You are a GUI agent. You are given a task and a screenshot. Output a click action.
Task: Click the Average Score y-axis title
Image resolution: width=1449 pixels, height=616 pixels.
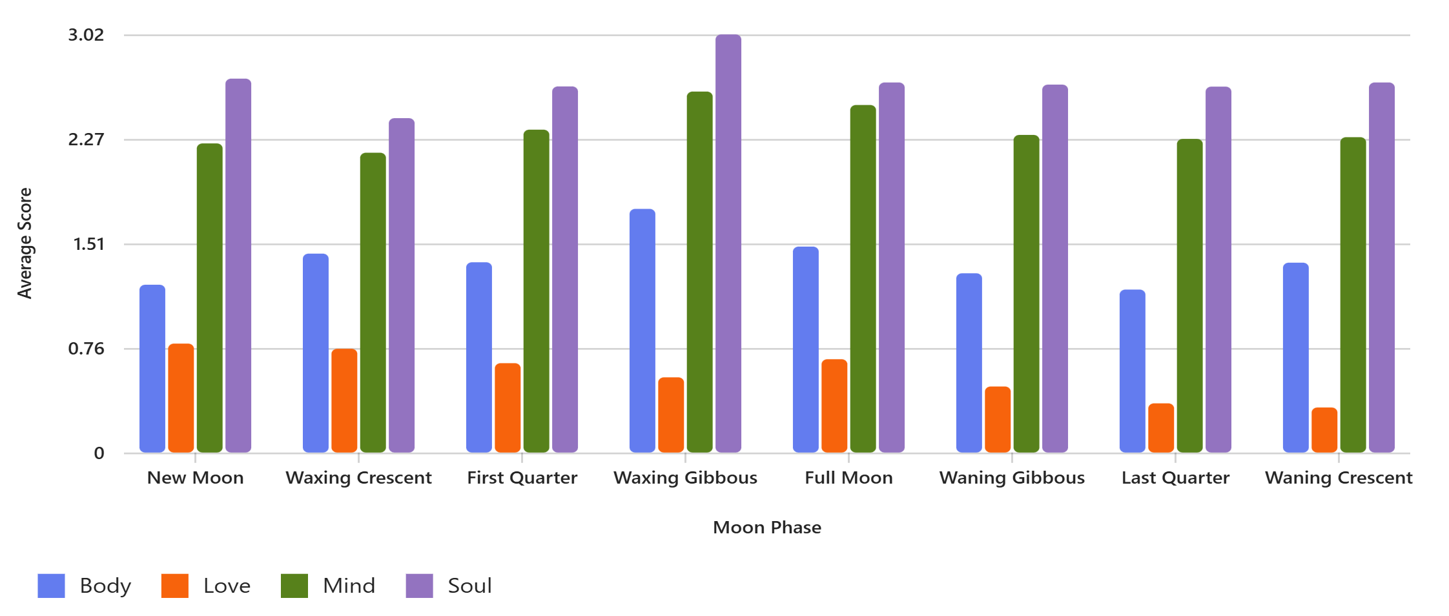[x=25, y=243]
